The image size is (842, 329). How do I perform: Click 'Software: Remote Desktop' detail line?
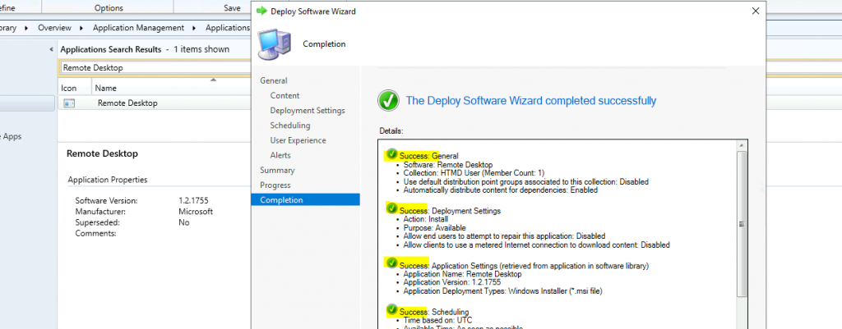click(x=448, y=165)
